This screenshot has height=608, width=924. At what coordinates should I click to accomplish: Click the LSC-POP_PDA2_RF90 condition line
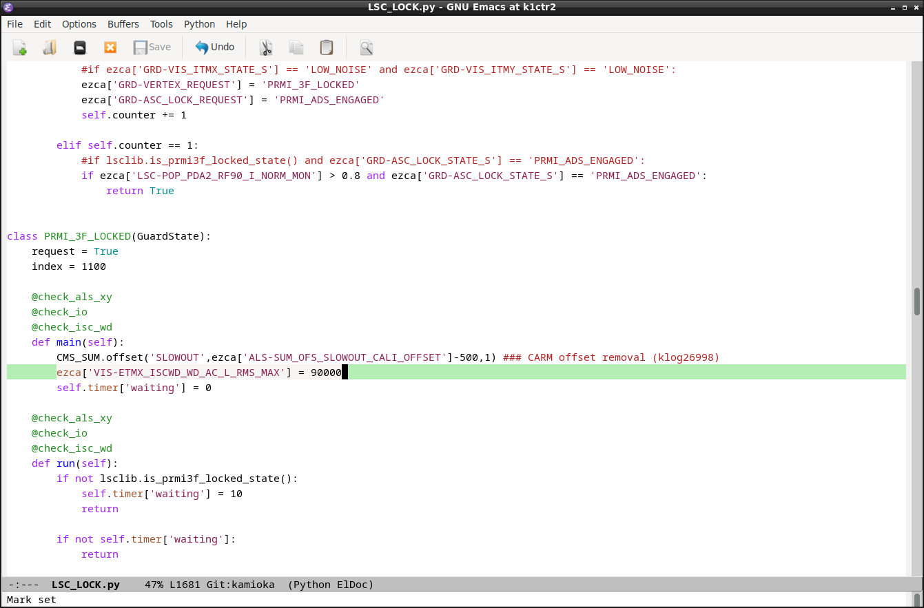tap(394, 176)
